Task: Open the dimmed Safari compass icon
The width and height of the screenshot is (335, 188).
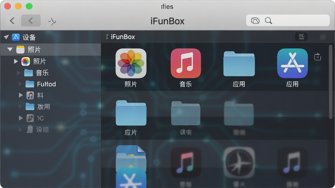Action: tap(239, 163)
